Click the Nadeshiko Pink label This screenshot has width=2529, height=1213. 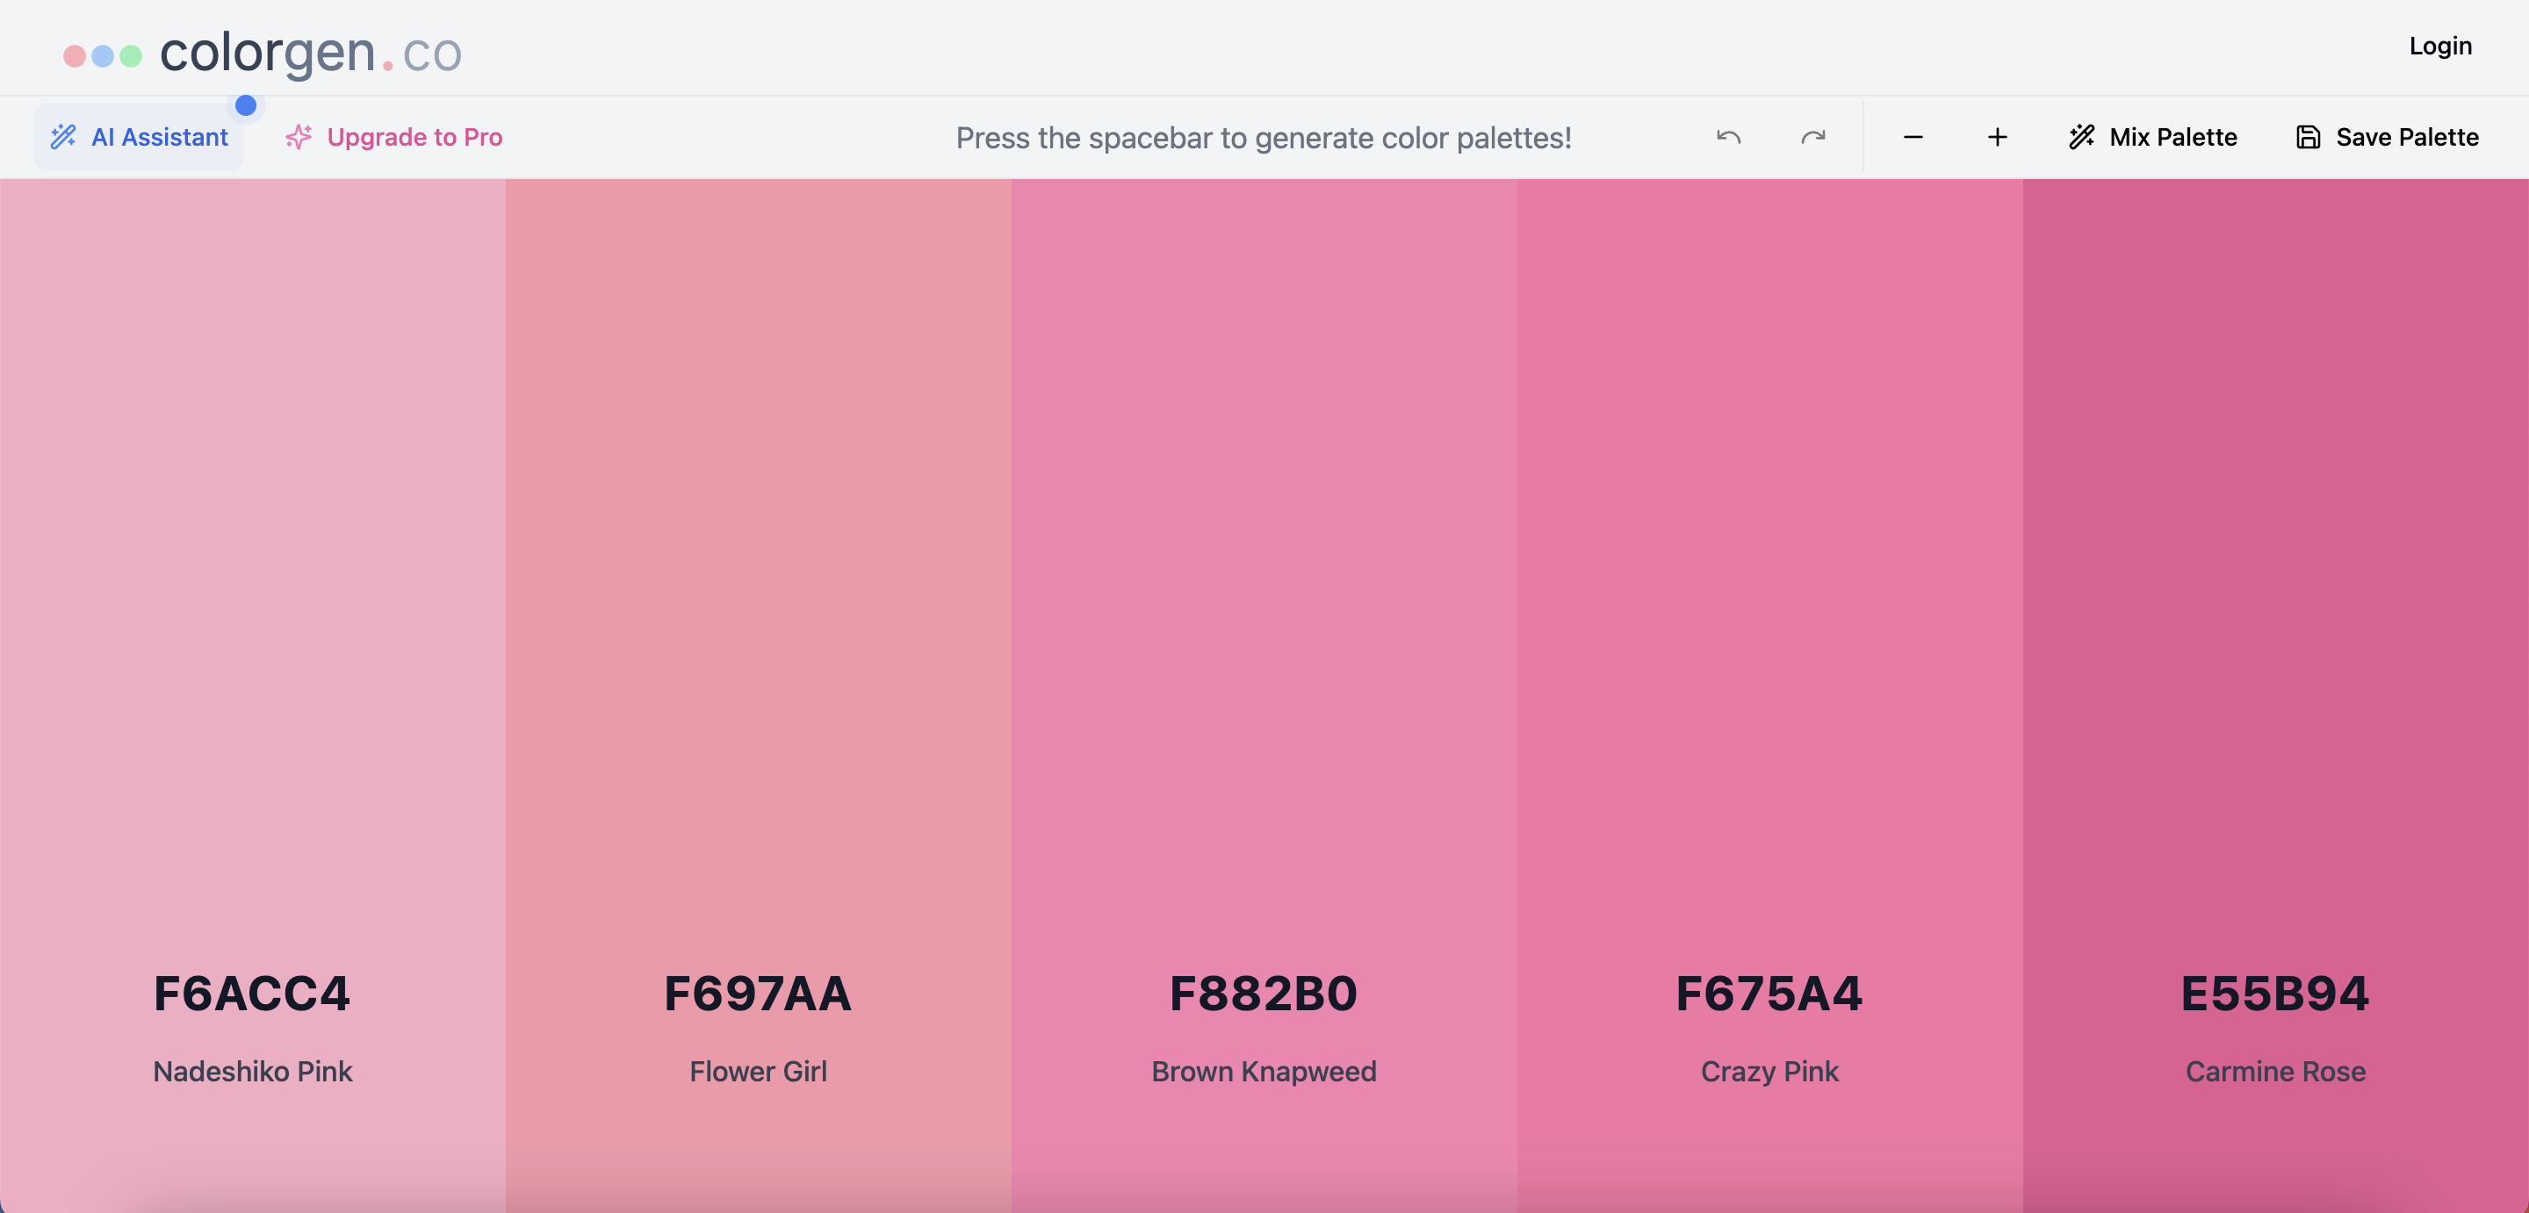(x=252, y=1072)
